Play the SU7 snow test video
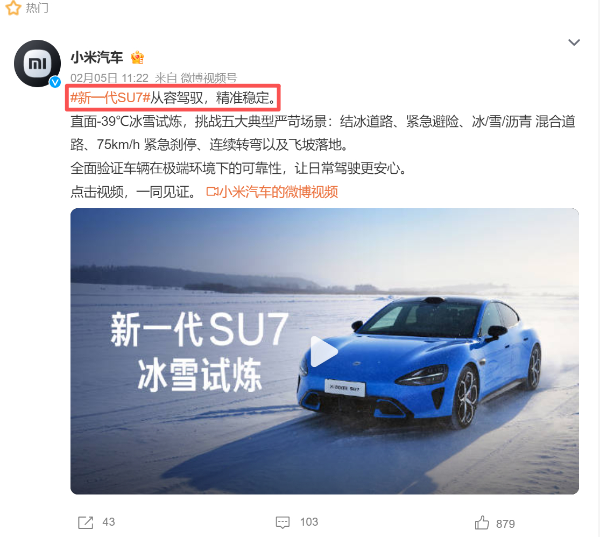600x537 pixels. 324,351
